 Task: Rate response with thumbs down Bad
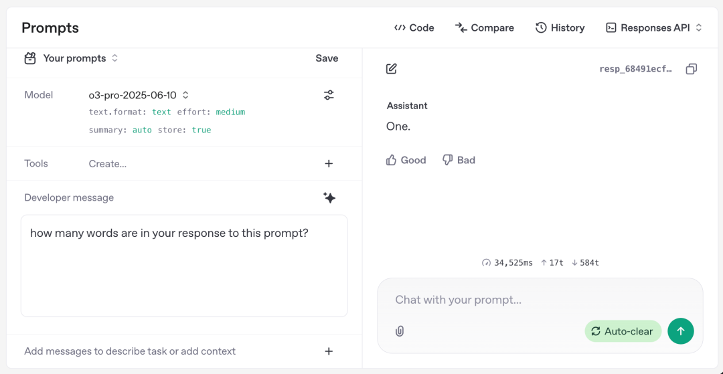[x=459, y=160]
